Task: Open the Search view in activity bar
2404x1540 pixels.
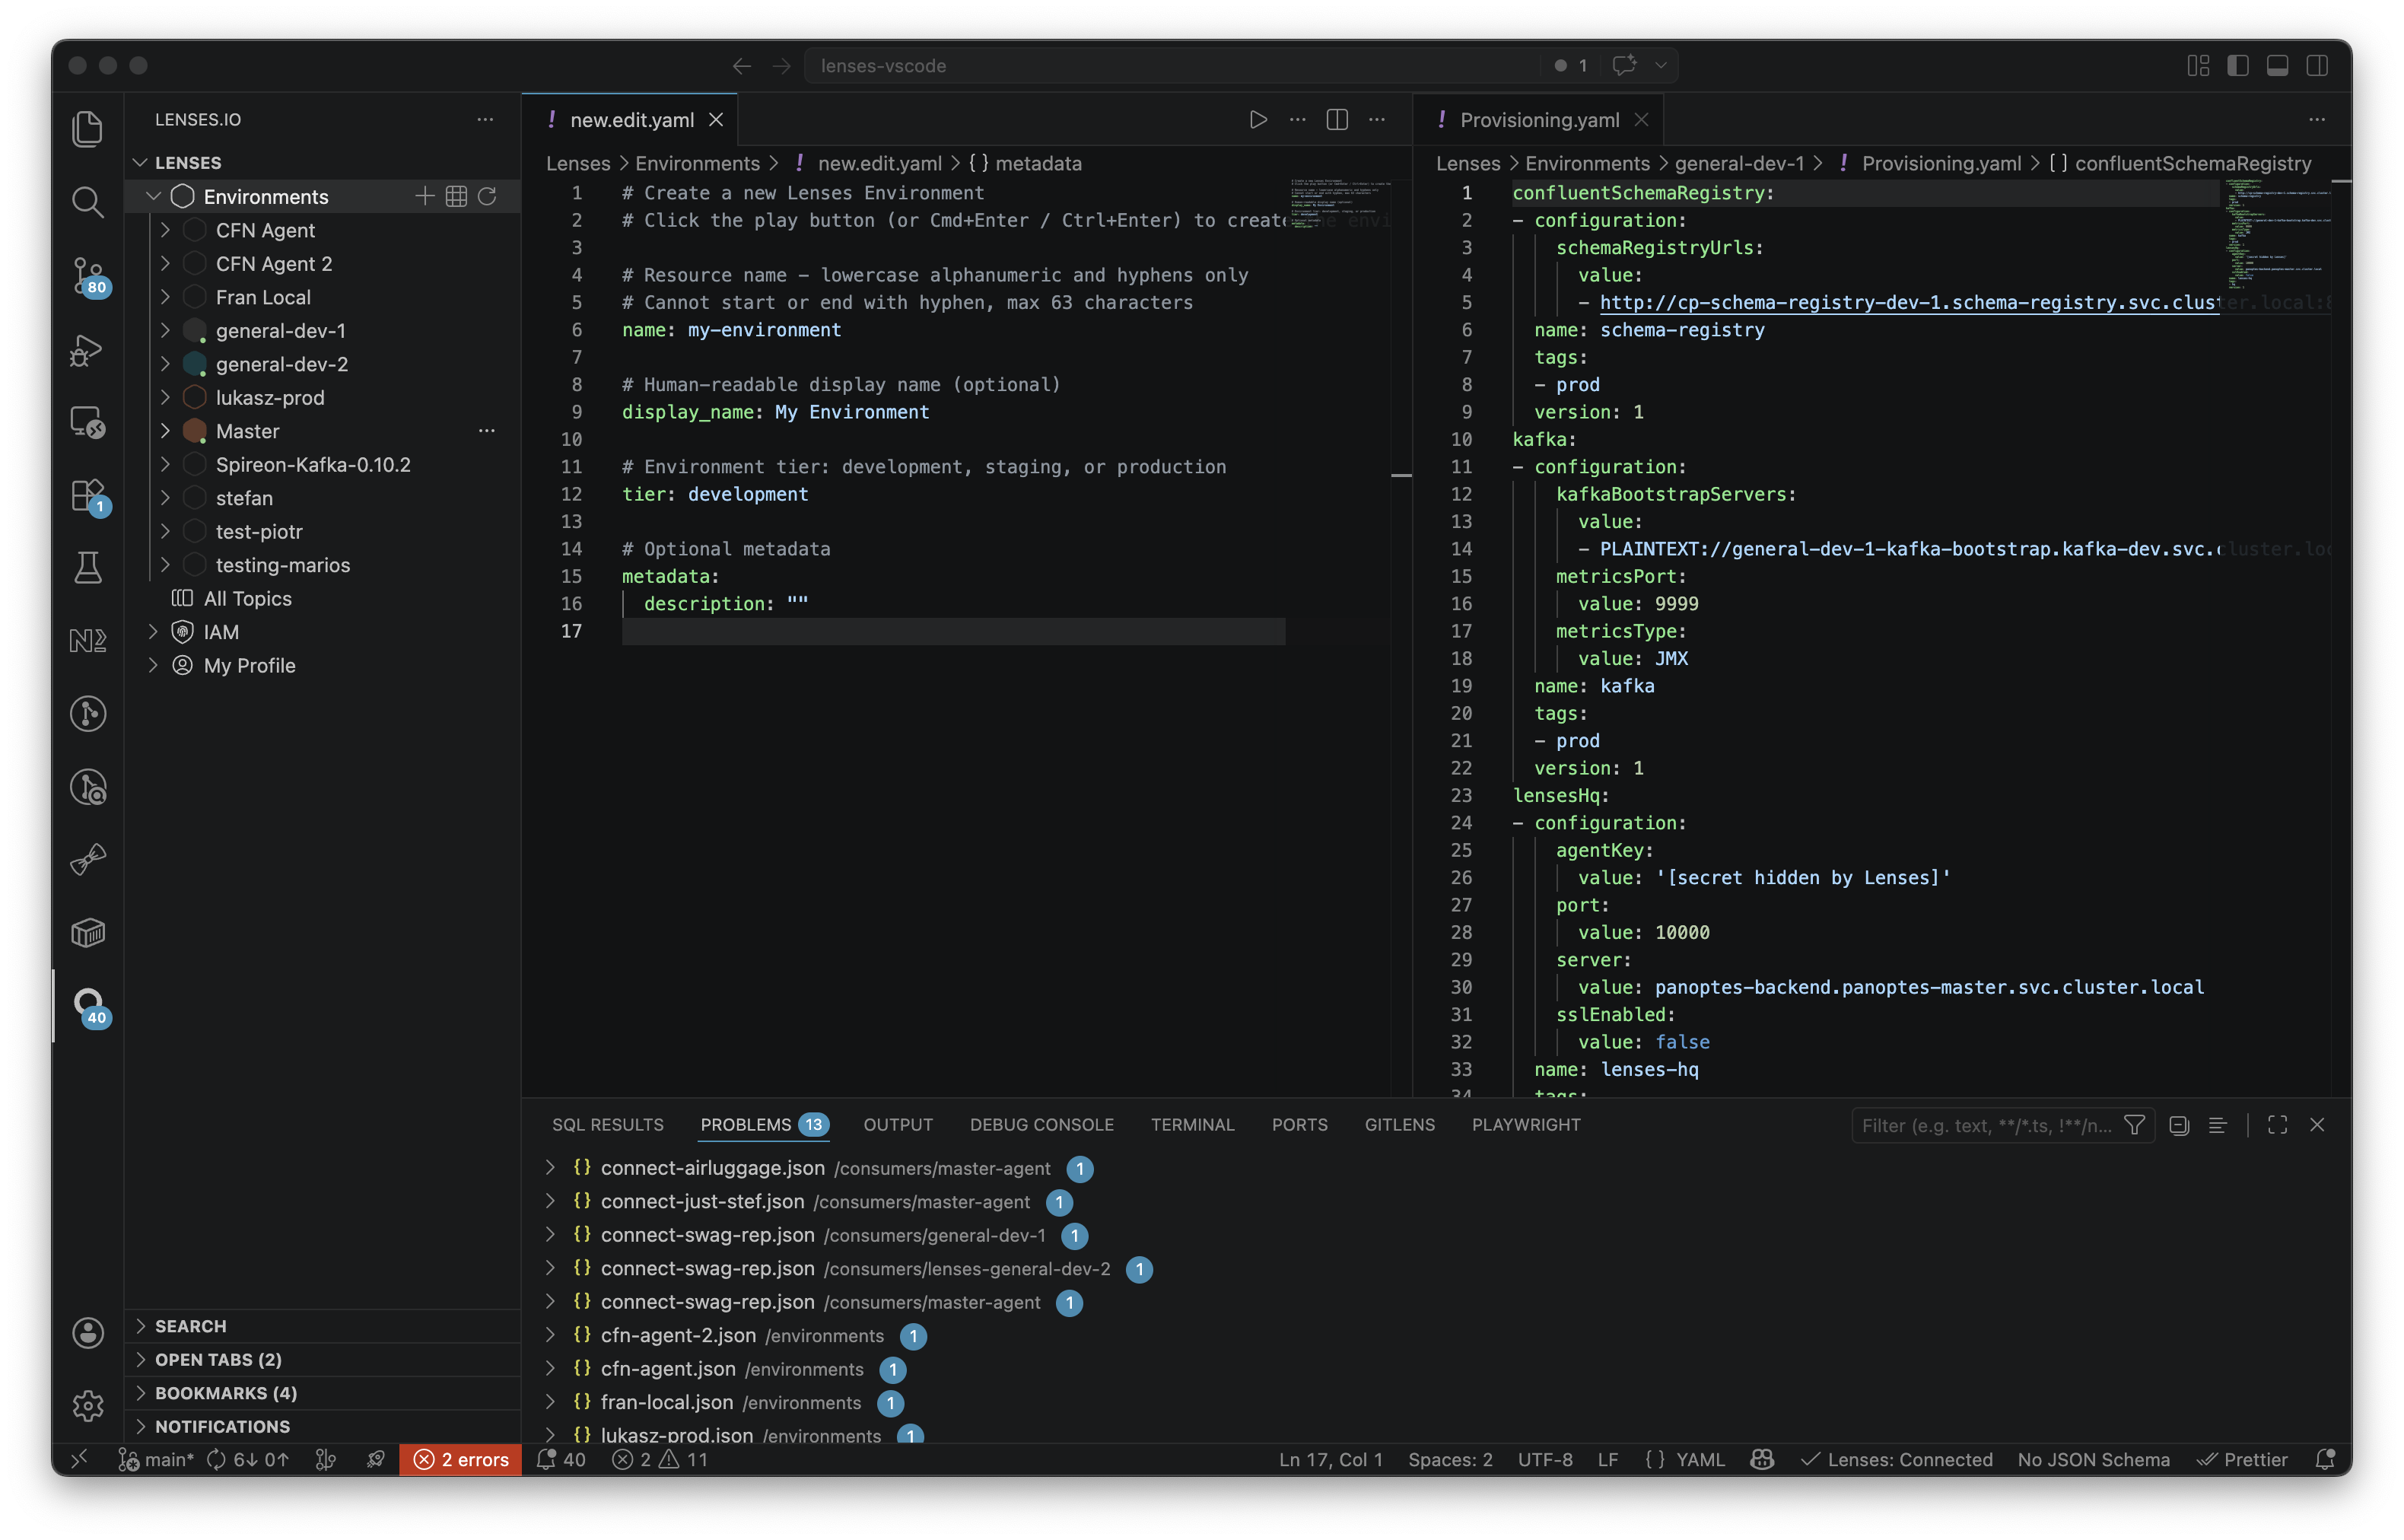Action: click(88, 202)
